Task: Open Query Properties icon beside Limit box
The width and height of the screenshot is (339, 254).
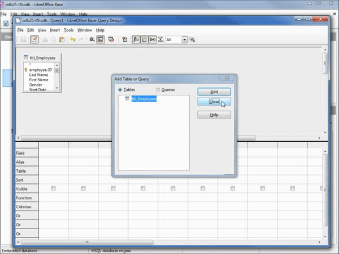Action: (192, 40)
